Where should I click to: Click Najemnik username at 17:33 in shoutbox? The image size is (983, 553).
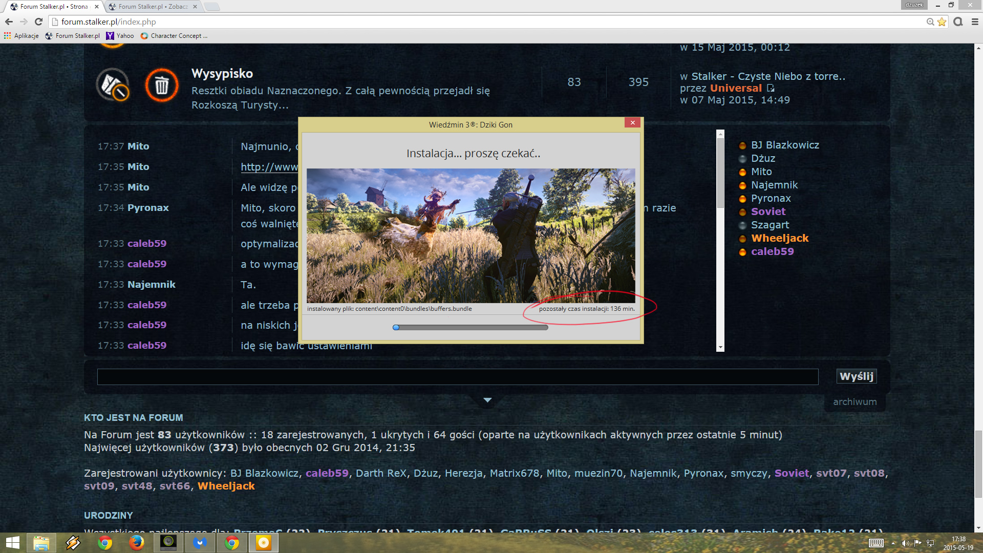152,285
